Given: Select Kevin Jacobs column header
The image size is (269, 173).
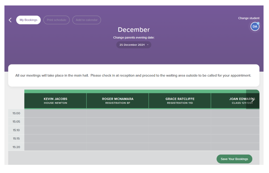Looking at the screenshot, I should pos(55,101).
